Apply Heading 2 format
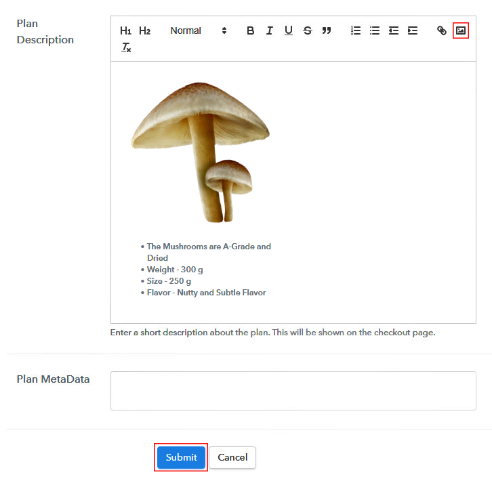Image resolution: width=492 pixels, height=485 pixels. (x=144, y=30)
